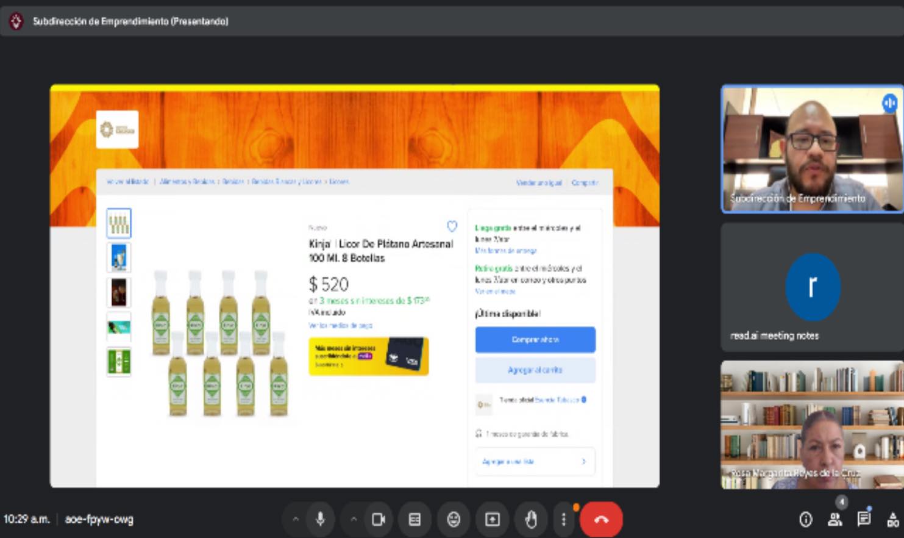
Task: Click the store logo on wood banner
Action: pyautogui.click(x=117, y=129)
